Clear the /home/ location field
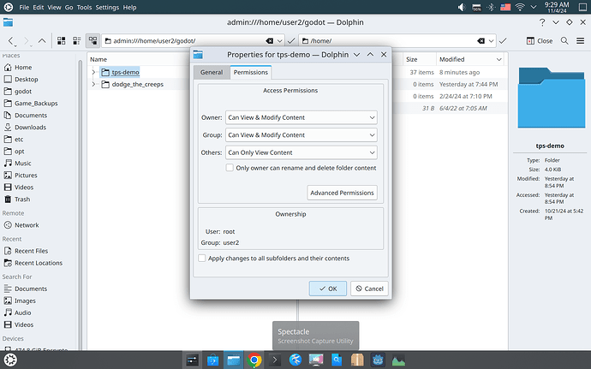This screenshot has width=591, height=369. 481,41
